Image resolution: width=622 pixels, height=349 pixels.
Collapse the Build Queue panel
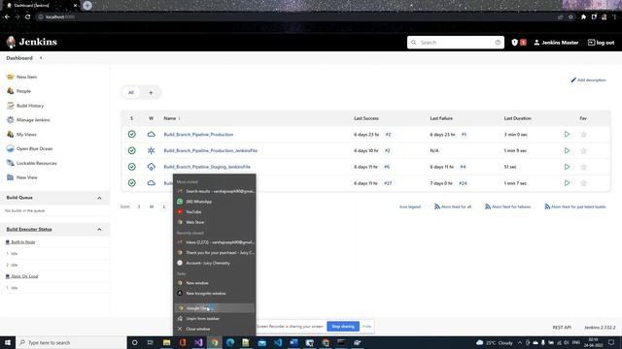coord(99,198)
